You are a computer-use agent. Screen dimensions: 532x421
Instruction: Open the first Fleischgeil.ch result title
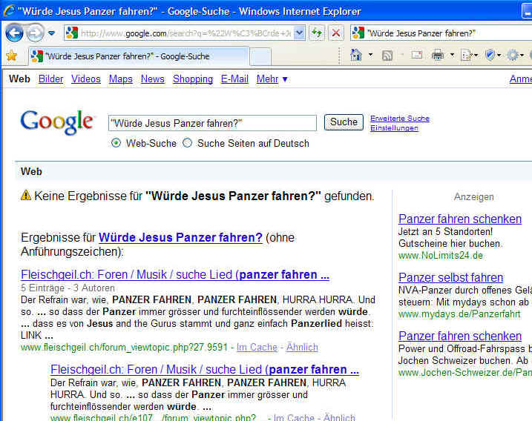175,274
